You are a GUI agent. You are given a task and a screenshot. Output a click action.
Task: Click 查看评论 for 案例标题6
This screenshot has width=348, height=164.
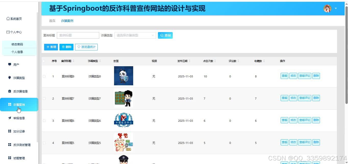pos(305,120)
